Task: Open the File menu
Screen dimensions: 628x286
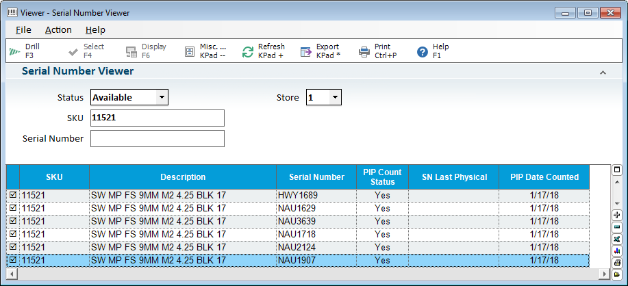Action: [x=23, y=29]
